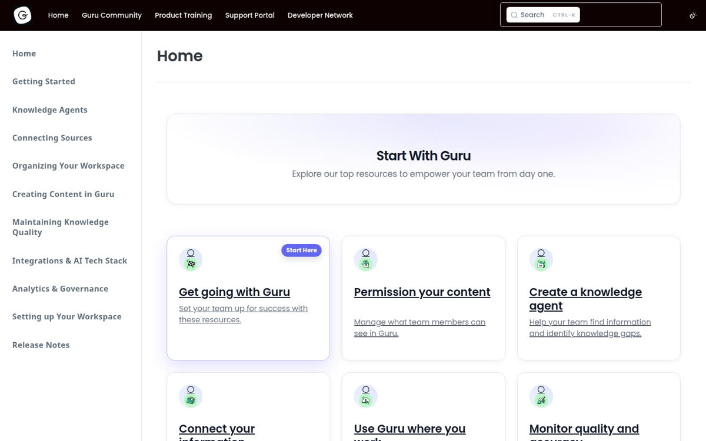Open Home in the top navigation
The width and height of the screenshot is (706, 441).
(x=58, y=15)
